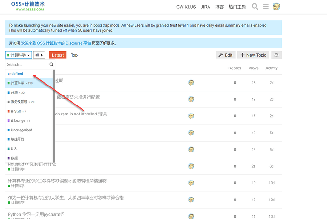327x219 pixels.
Task: Click poster avatar in the 17-views row
Action: tap(191, 116)
